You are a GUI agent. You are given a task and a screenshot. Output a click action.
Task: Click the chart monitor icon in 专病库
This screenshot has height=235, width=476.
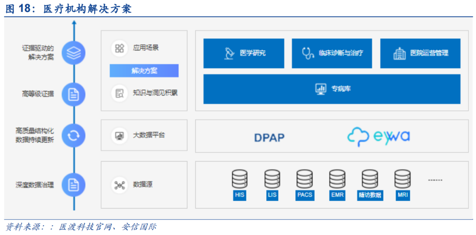(x=321, y=89)
